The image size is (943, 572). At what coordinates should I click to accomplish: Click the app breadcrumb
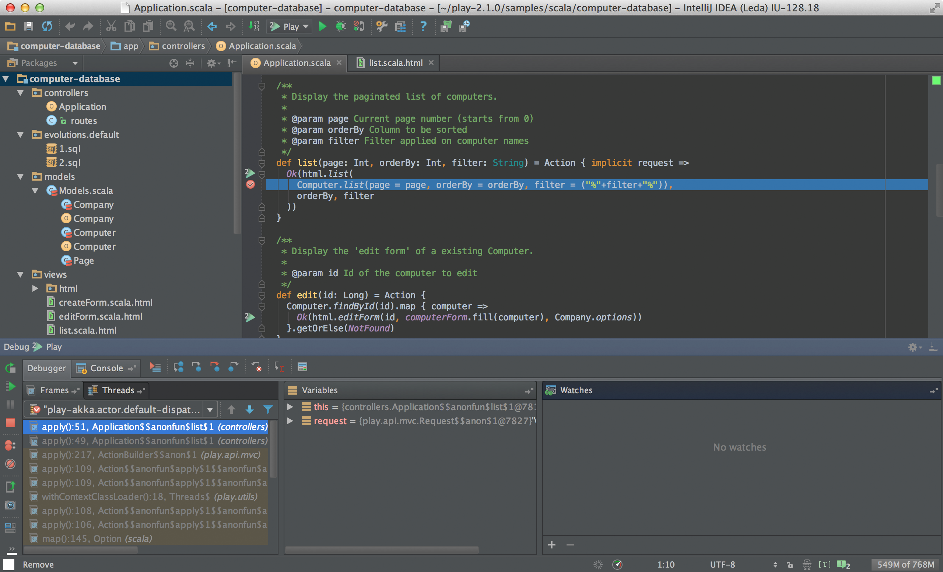125,46
